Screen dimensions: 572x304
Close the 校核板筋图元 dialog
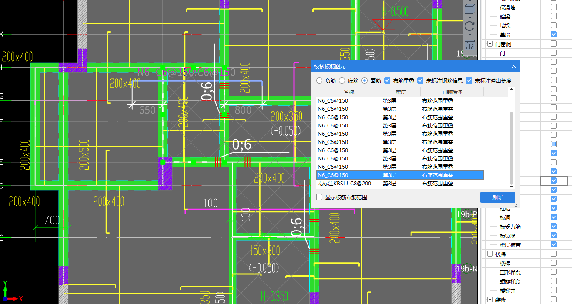click(x=514, y=67)
